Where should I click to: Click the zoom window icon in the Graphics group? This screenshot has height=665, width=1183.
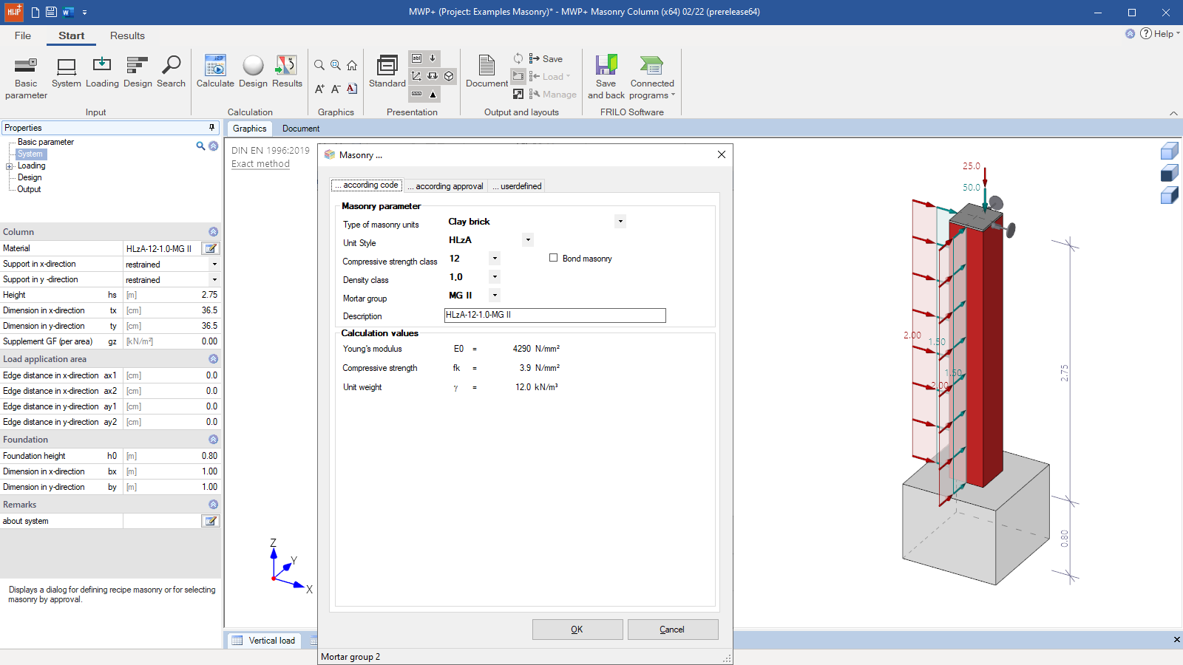click(336, 65)
